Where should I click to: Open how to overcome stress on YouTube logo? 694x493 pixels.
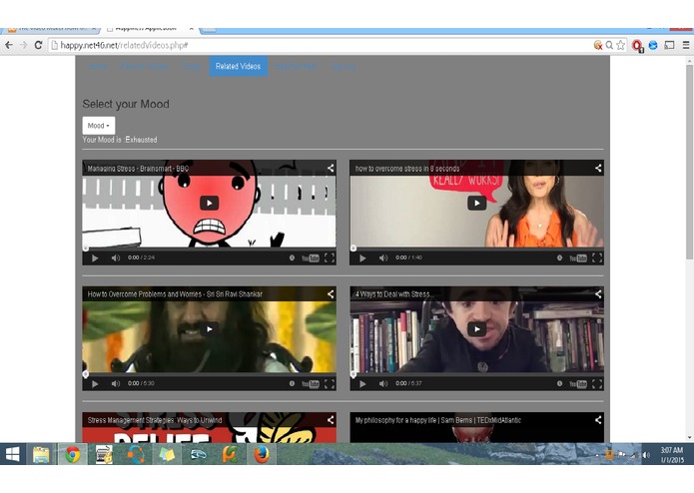[578, 258]
